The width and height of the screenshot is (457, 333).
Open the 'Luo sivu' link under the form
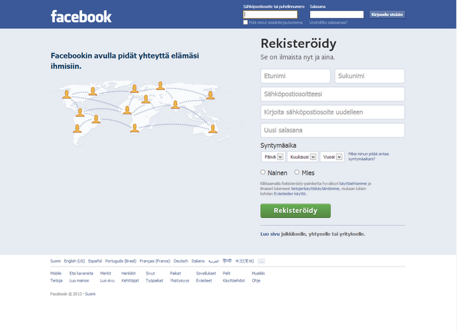[270, 234]
